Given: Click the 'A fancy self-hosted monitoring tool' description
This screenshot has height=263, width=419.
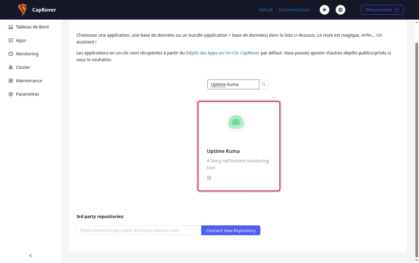Looking at the screenshot, I should coord(238,164).
